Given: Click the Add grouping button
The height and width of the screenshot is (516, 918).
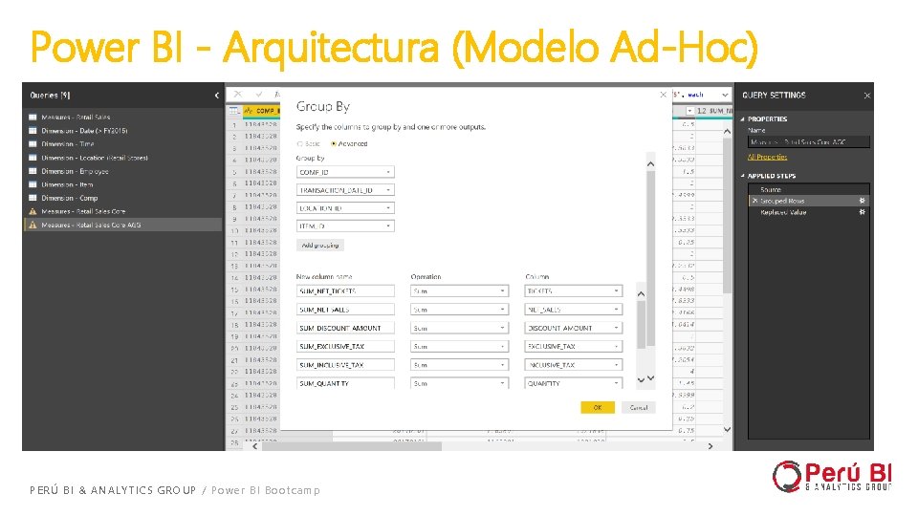Looking at the screenshot, I should (x=319, y=246).
